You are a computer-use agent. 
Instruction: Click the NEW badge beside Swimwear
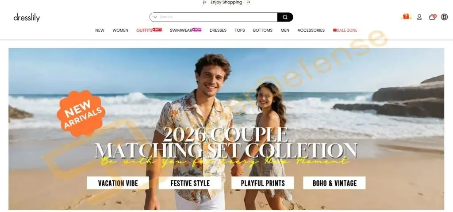click(197, 30)
